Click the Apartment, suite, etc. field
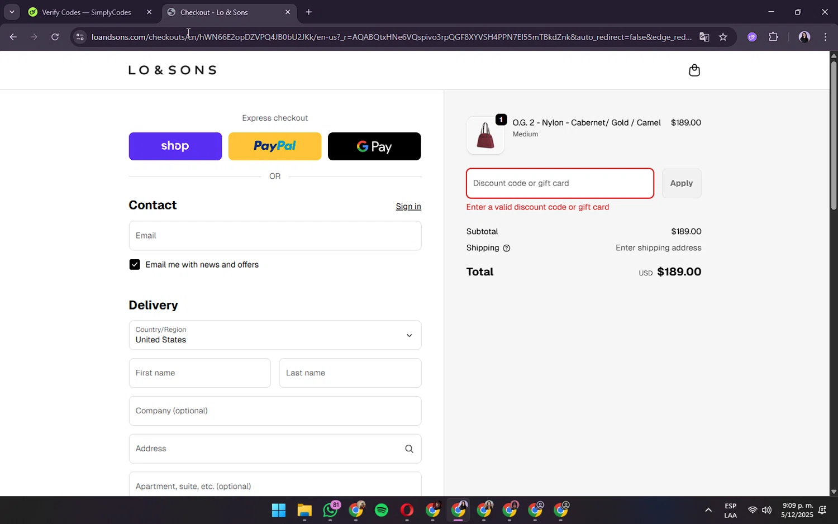The height and width of the screenshot is (524, 838). (275, 484)
